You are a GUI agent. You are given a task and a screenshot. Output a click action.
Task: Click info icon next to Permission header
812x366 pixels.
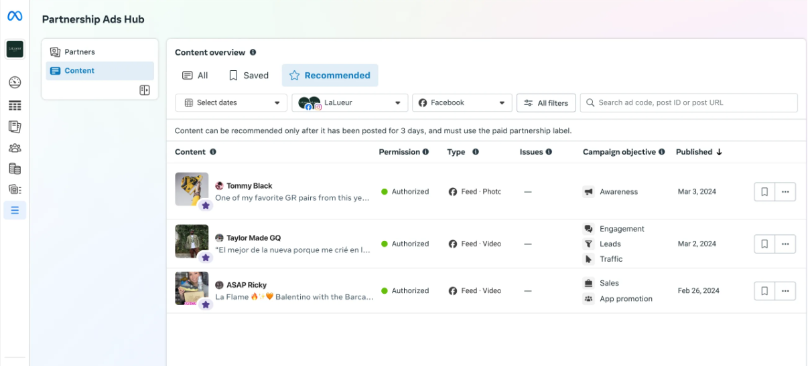click(x=425, y=152)
